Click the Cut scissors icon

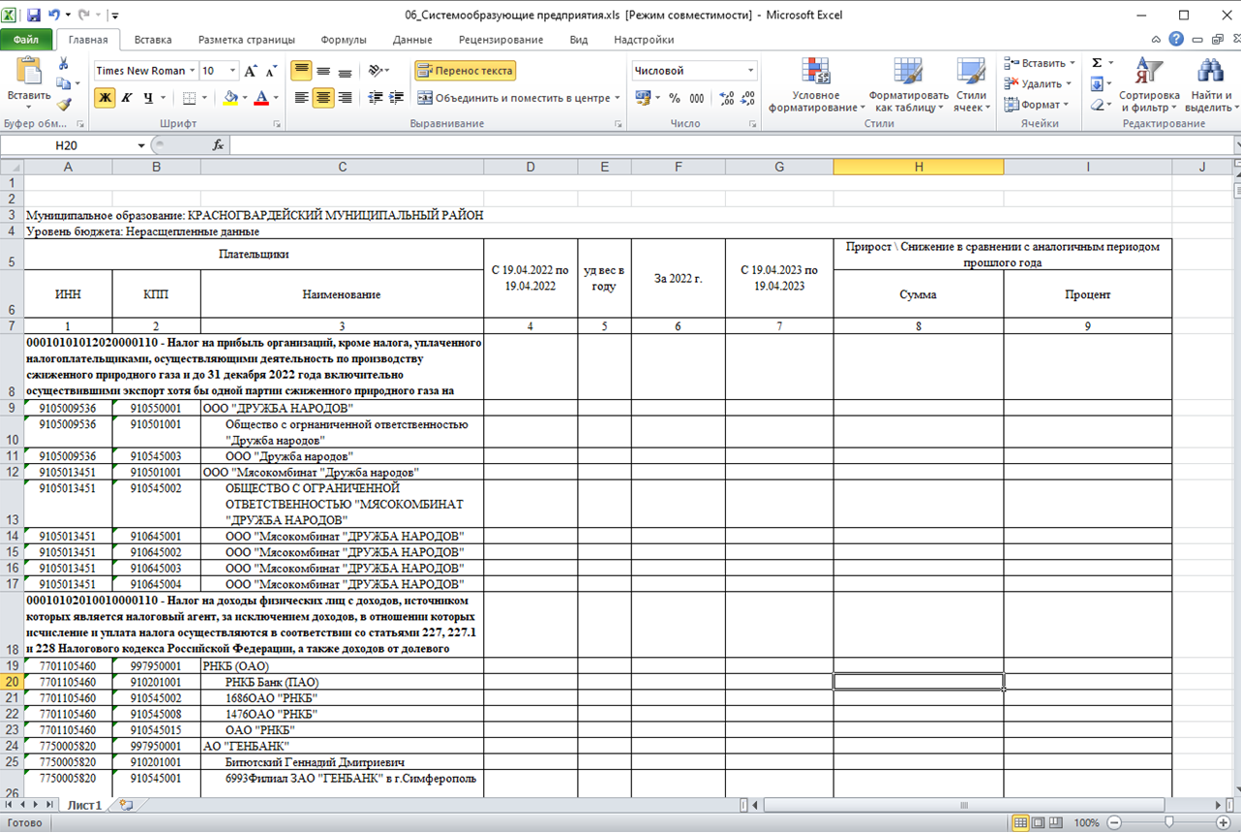[x=64, y=64]
